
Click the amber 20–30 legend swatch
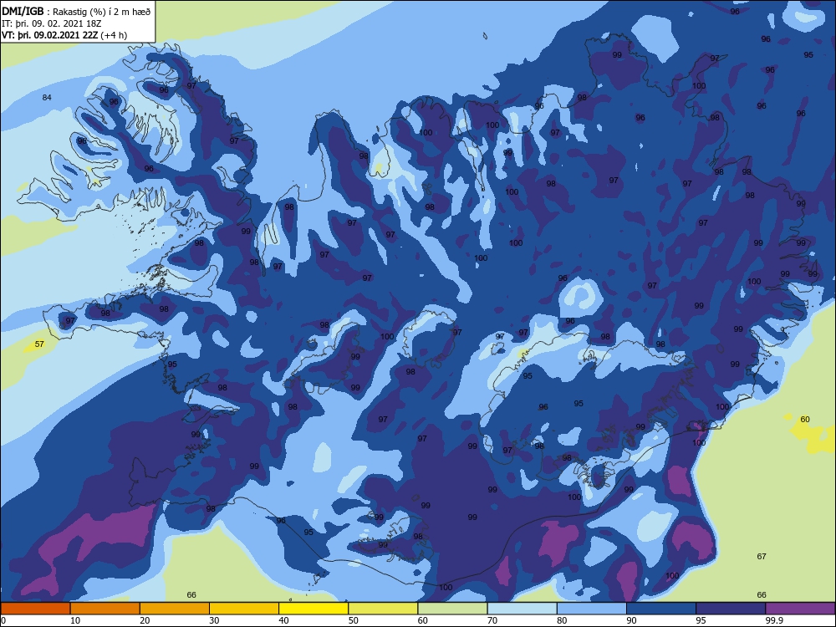point(175,609)
